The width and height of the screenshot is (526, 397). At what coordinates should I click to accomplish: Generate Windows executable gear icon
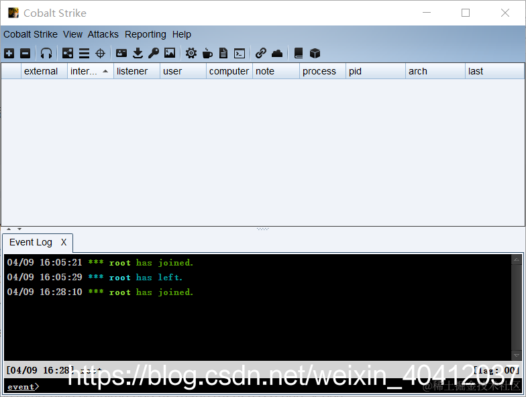click(191, 54)
